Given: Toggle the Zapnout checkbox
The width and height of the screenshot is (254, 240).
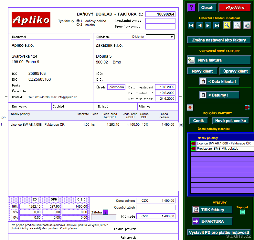Looking at the screenshot, I should (243, 212).
